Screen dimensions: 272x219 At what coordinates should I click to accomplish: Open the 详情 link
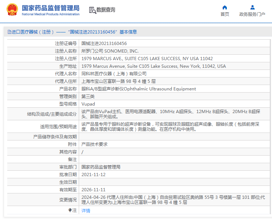(x=86, y=210)
